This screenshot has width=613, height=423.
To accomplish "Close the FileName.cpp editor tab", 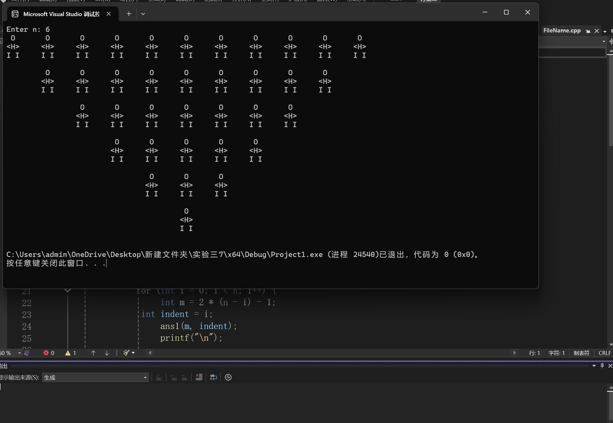I will [597, 31].
